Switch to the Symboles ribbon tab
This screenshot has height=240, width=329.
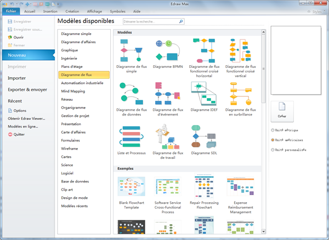(118, 12)
